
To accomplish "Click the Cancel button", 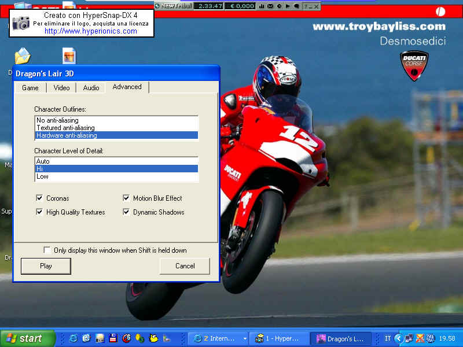I will [185, 266].
